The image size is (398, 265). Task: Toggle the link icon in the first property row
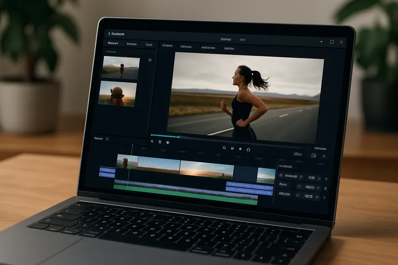click(x=301, y=176)
